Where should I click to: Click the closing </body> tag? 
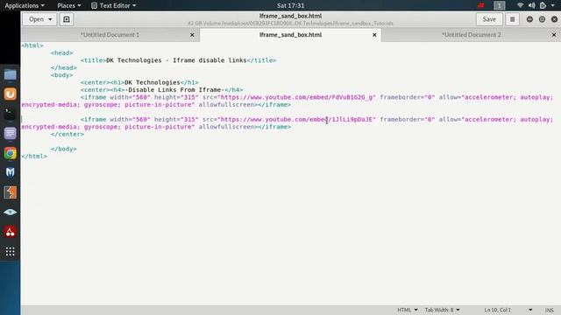(64, 149)
